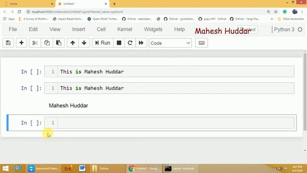Open the File menu

(x=13, y=29)
